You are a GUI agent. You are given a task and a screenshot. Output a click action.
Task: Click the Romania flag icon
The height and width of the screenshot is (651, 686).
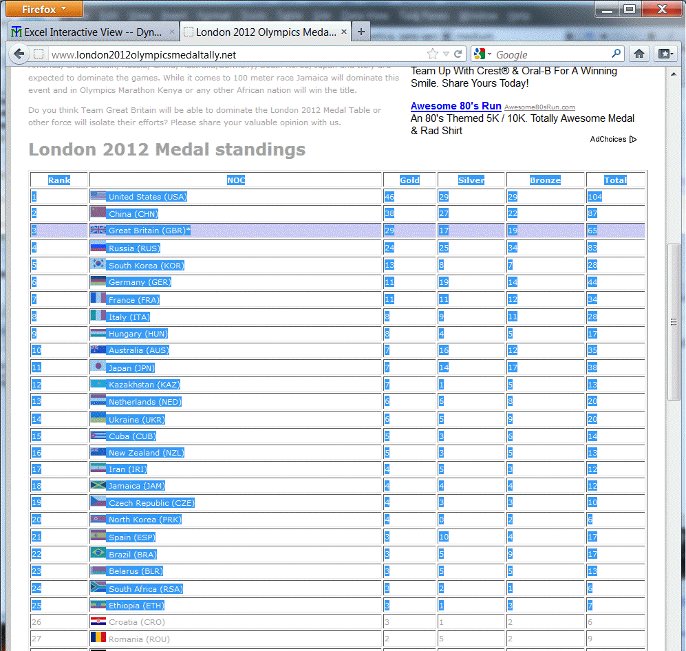[98, 639]
